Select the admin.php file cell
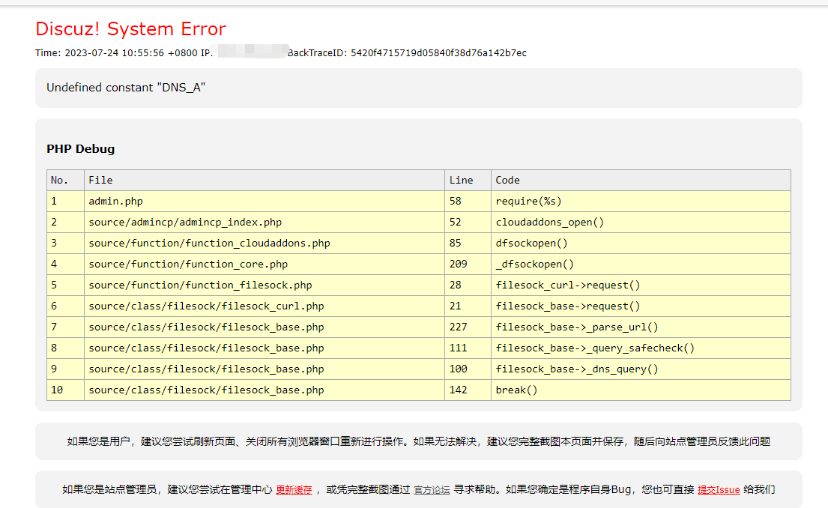This screenshot has width=828, height=508. pos(265,202)
